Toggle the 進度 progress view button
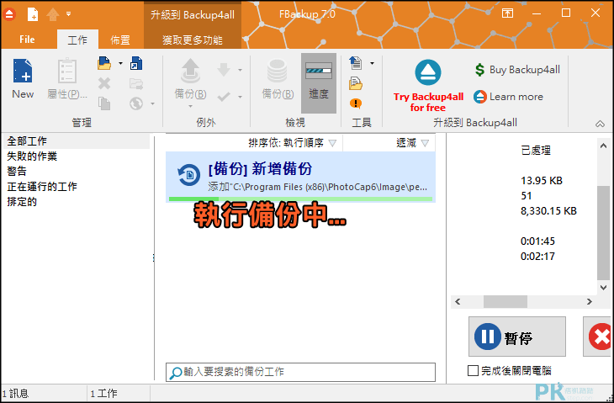Screen dimensions: 614x403 pos(319,83)
